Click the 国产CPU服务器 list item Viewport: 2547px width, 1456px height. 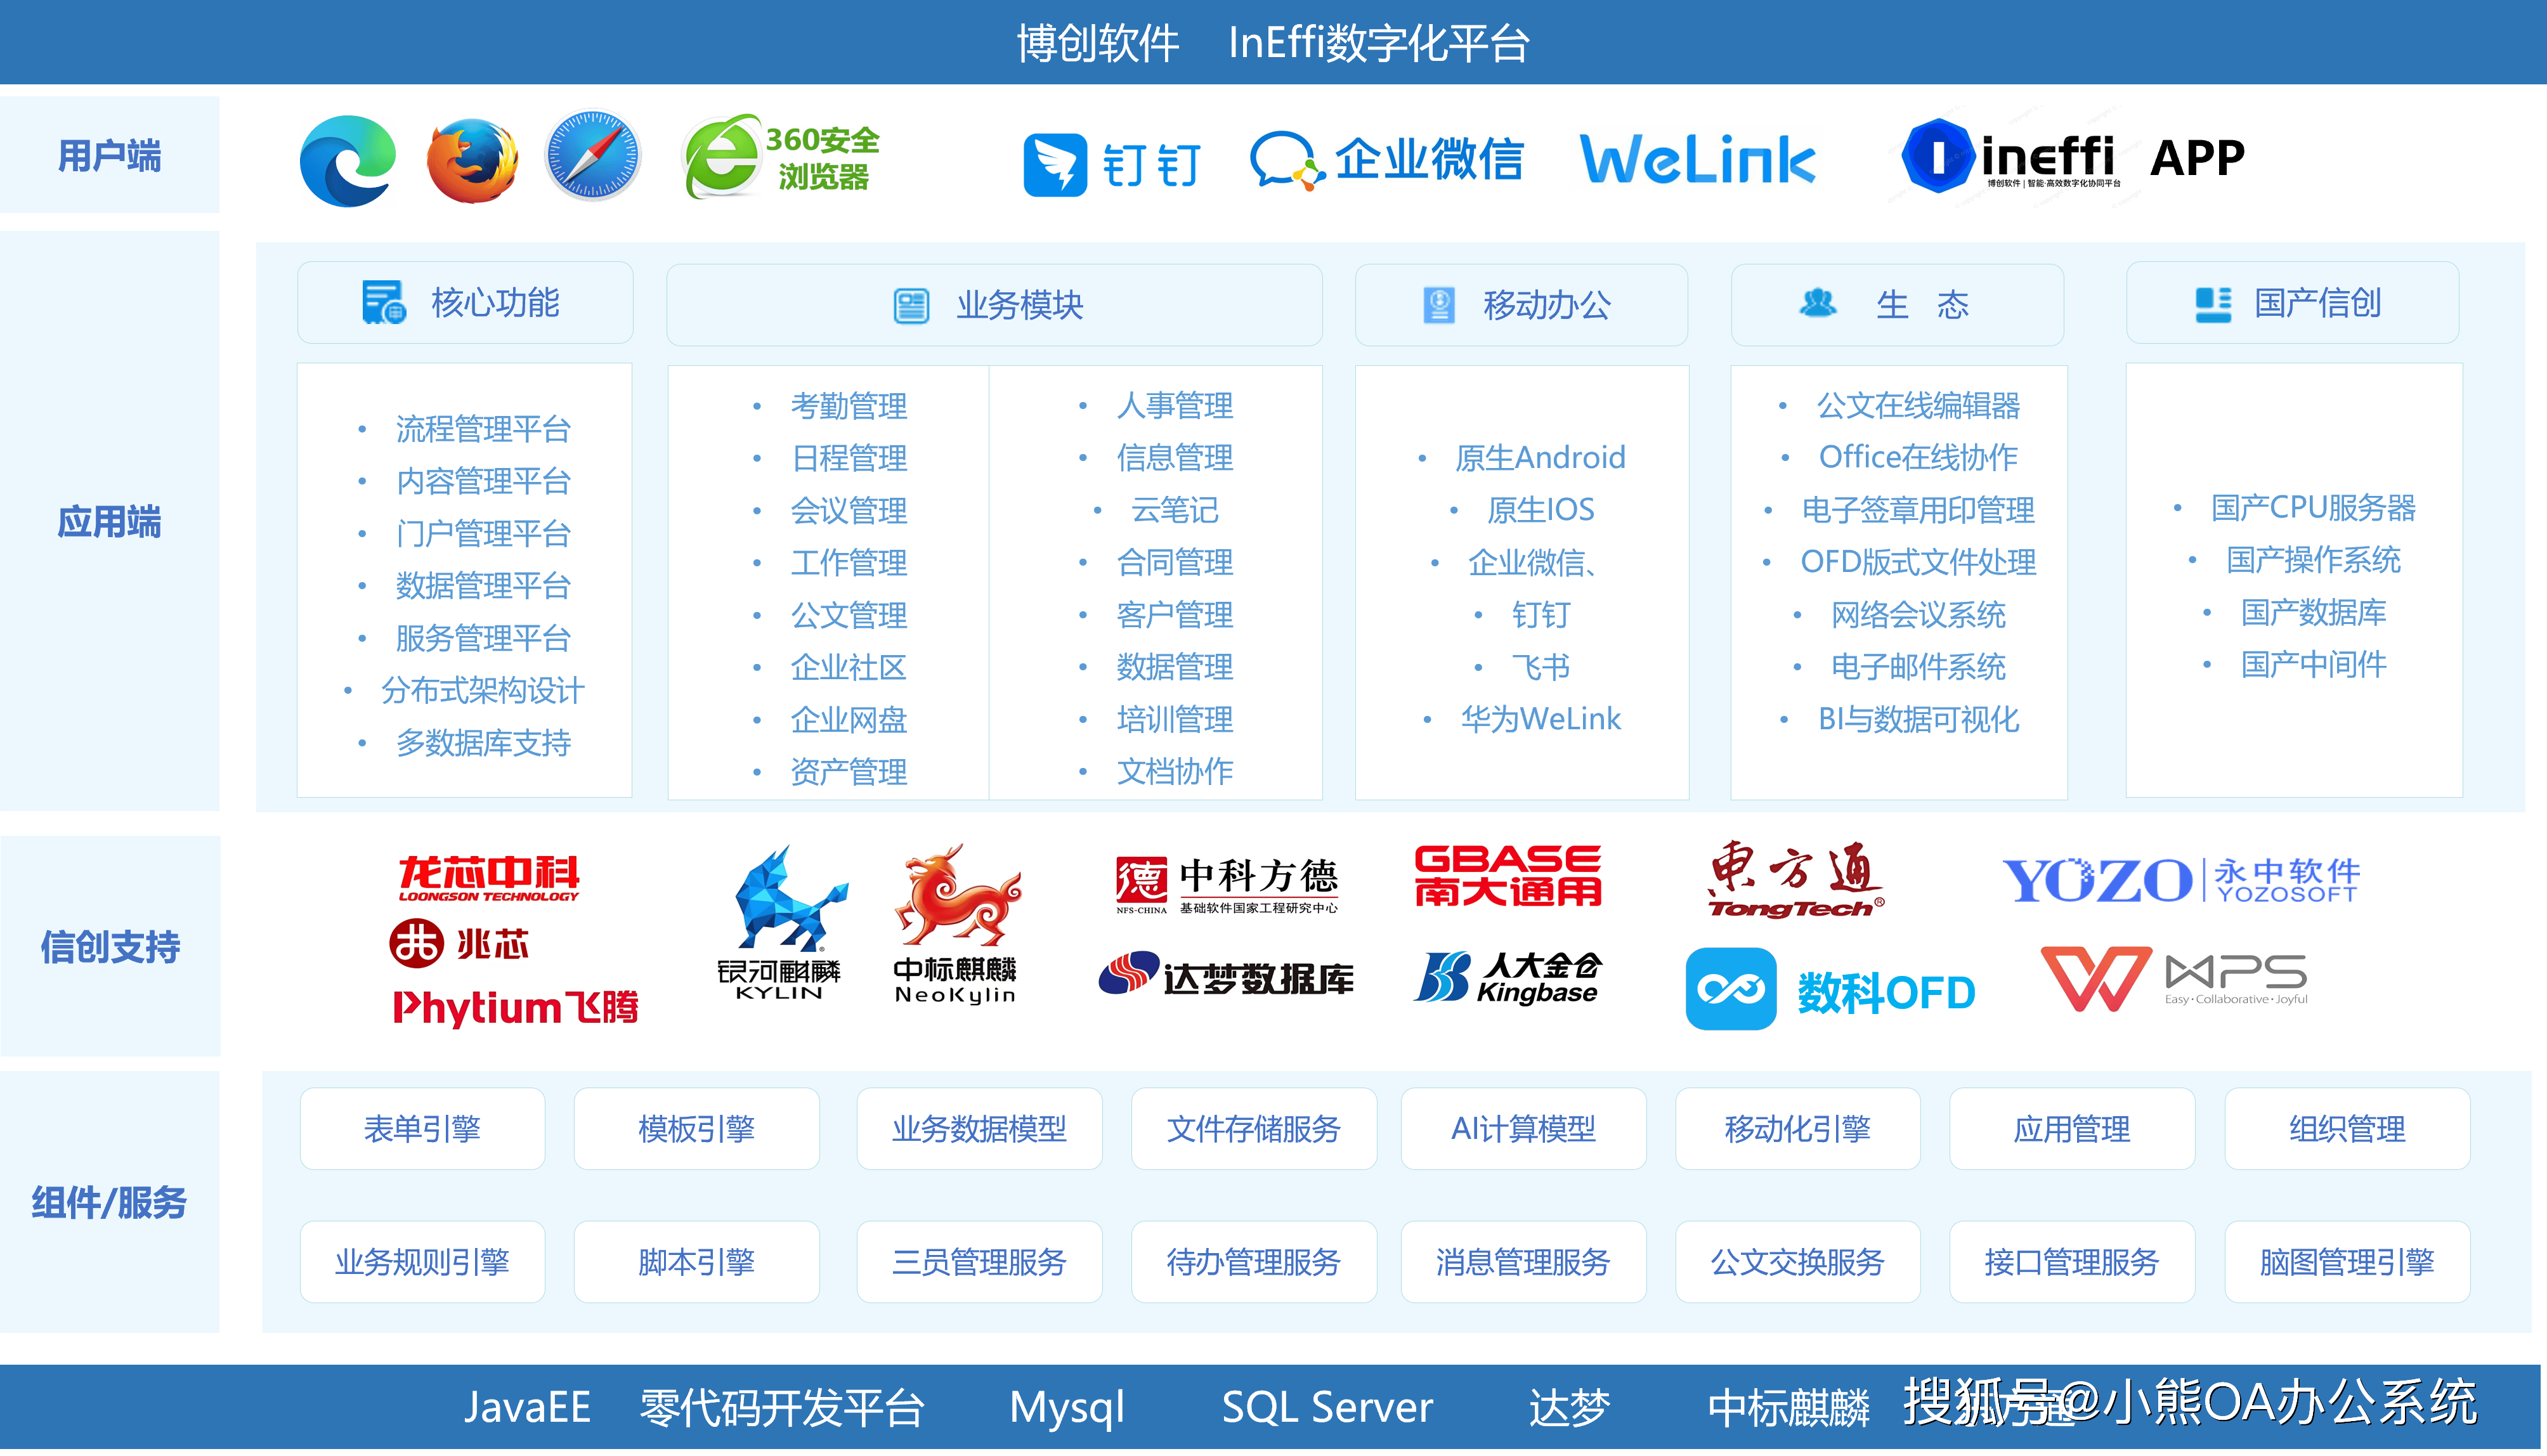click(2313, 508)
